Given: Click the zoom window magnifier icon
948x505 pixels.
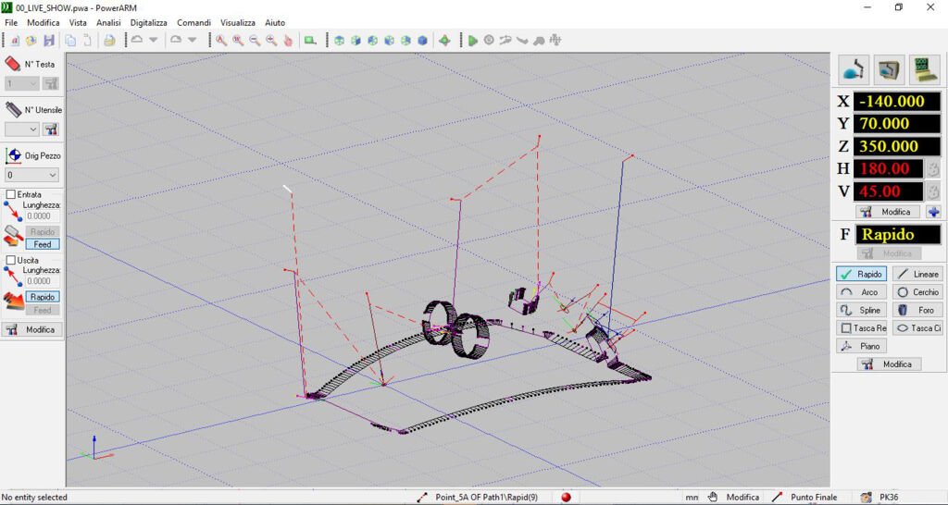Looking at the screenshot, I should pos(238,41).
